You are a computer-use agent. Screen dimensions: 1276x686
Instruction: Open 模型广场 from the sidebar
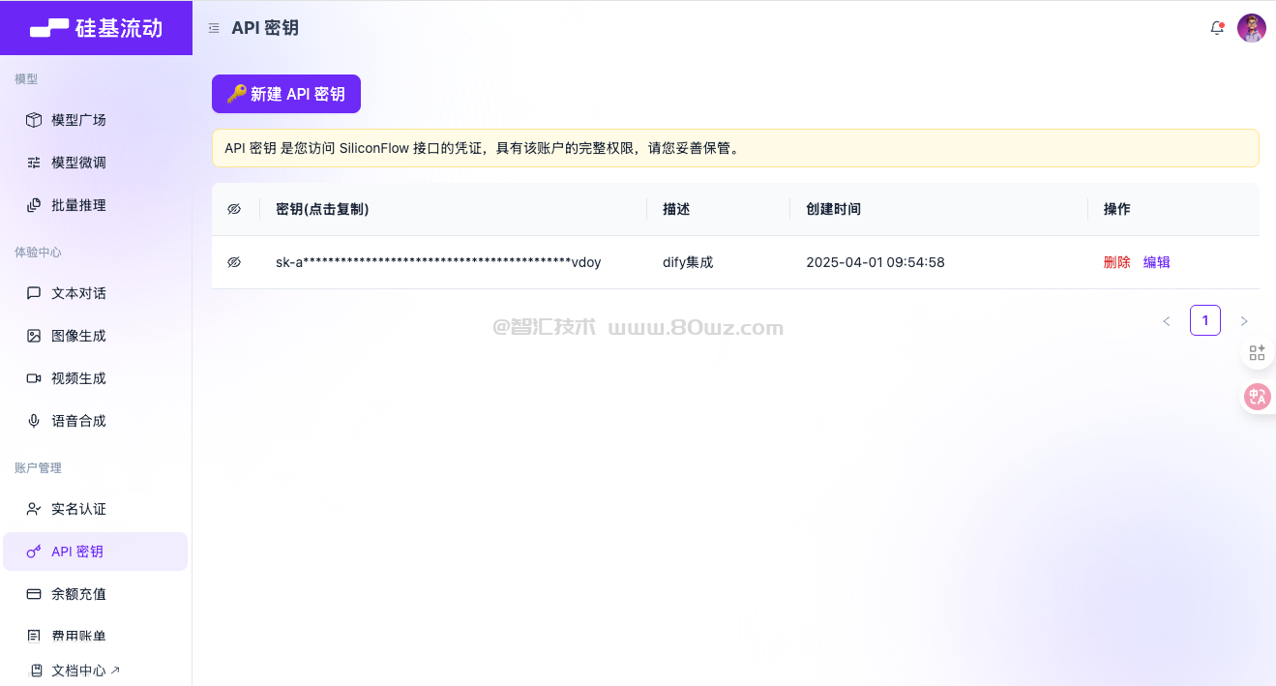coord(78,120)
